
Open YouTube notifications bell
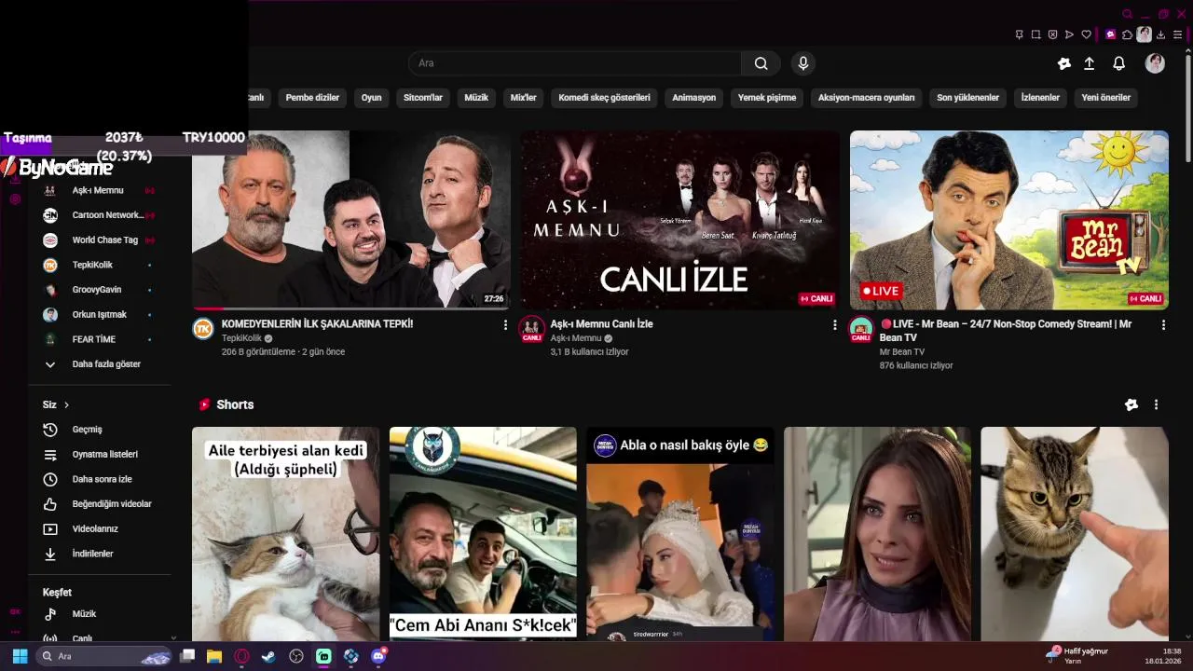[1118, 63]
